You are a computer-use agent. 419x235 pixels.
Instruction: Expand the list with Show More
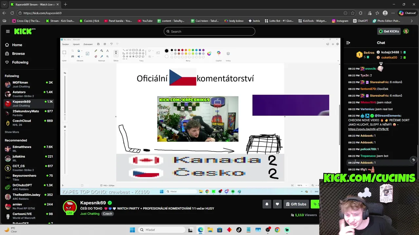tap(12, 132)
